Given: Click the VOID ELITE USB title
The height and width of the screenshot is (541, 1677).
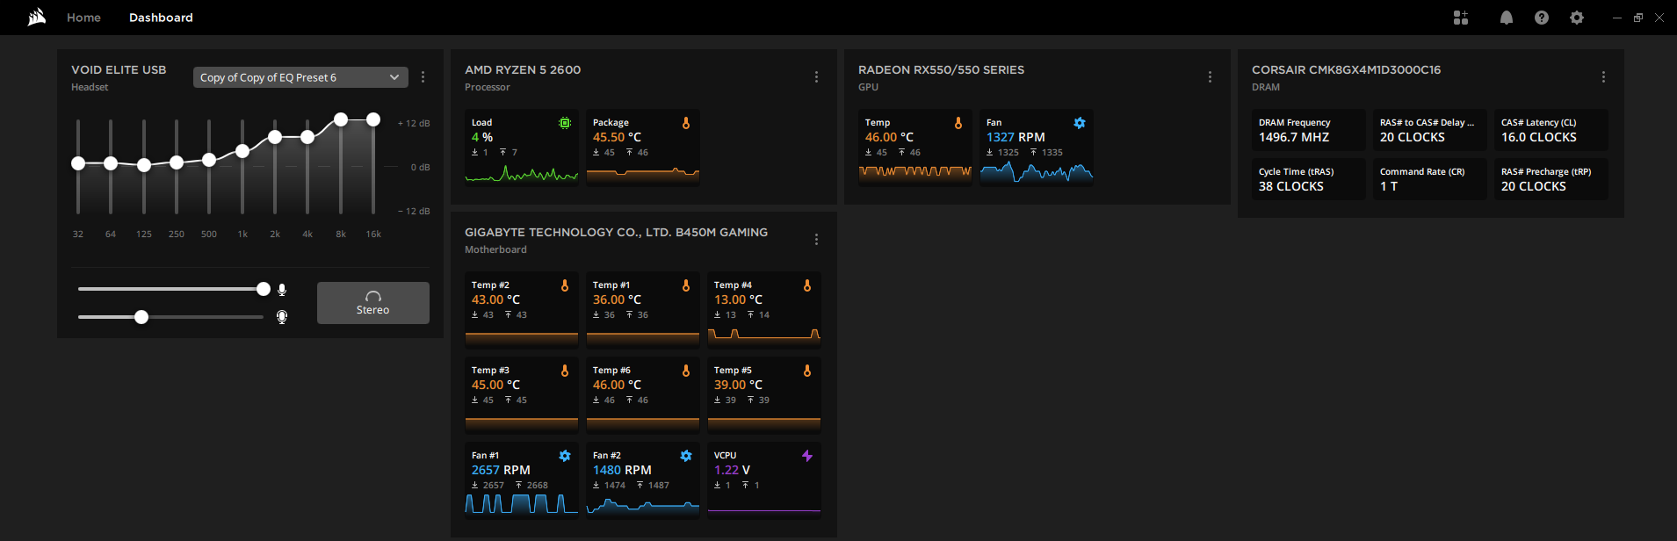Looking at the screenshot, I should pyautogui.click(x=119, y=70).
